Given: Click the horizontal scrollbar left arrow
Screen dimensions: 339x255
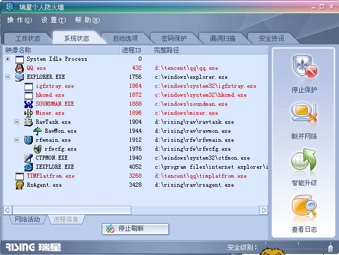Looking at the screenshot, I should [x=8, y=210].
